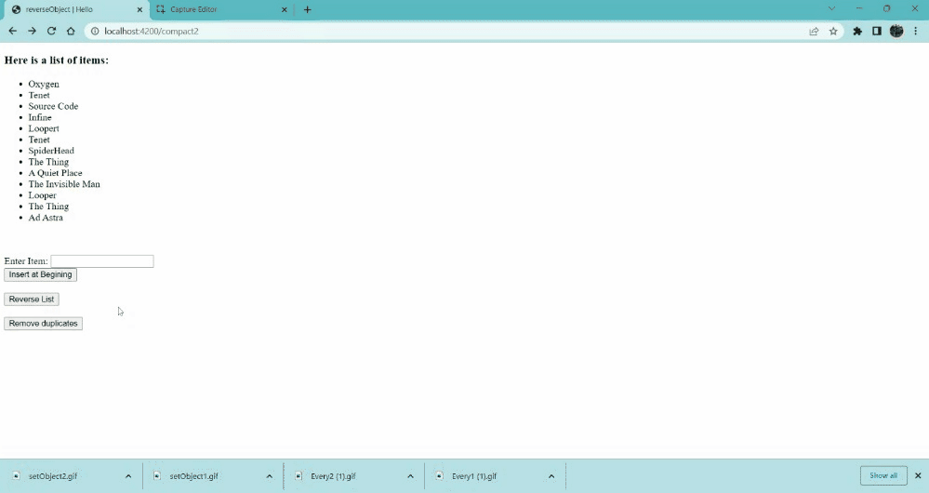The height and width of the screenshot is (493, 929).
Task: Open the setObject2.gif download
Action: click(x=53, y=476)
